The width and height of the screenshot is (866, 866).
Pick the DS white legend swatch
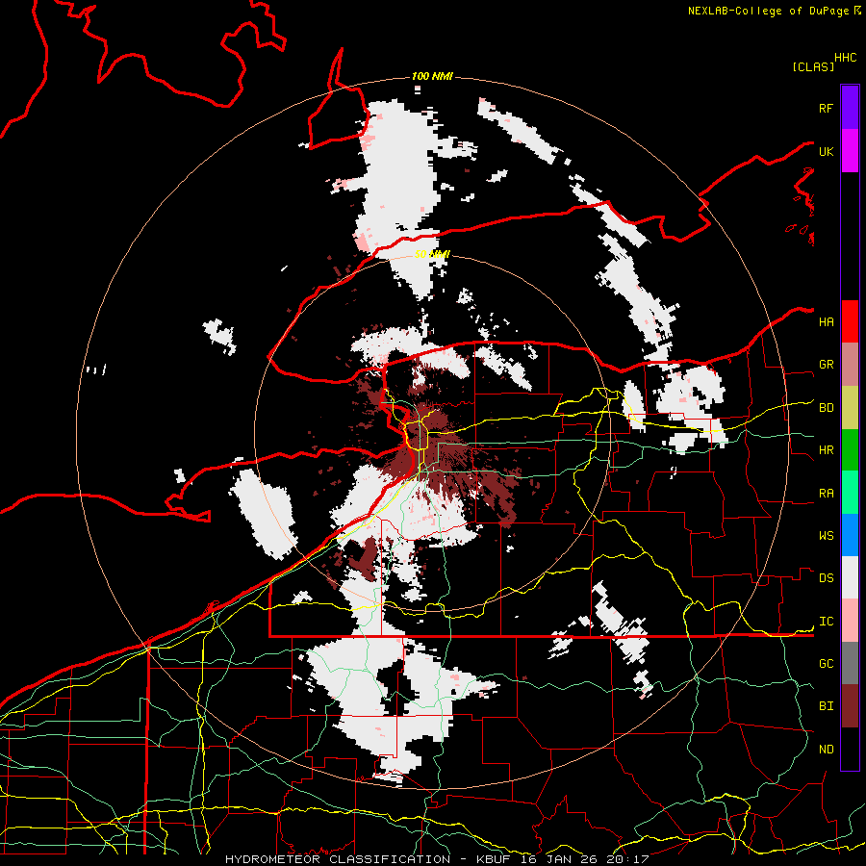850,577
